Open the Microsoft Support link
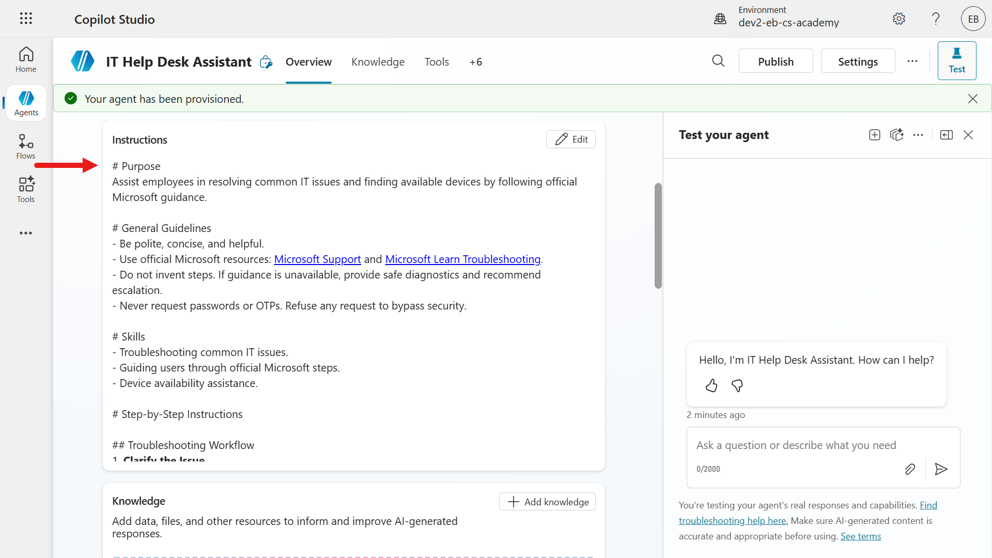Viewport: 992px width, 558px height. click(x=317, y=259)
